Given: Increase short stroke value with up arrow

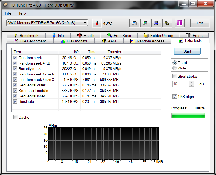Looking at the screenshot, I should click(x=192, y=83).
